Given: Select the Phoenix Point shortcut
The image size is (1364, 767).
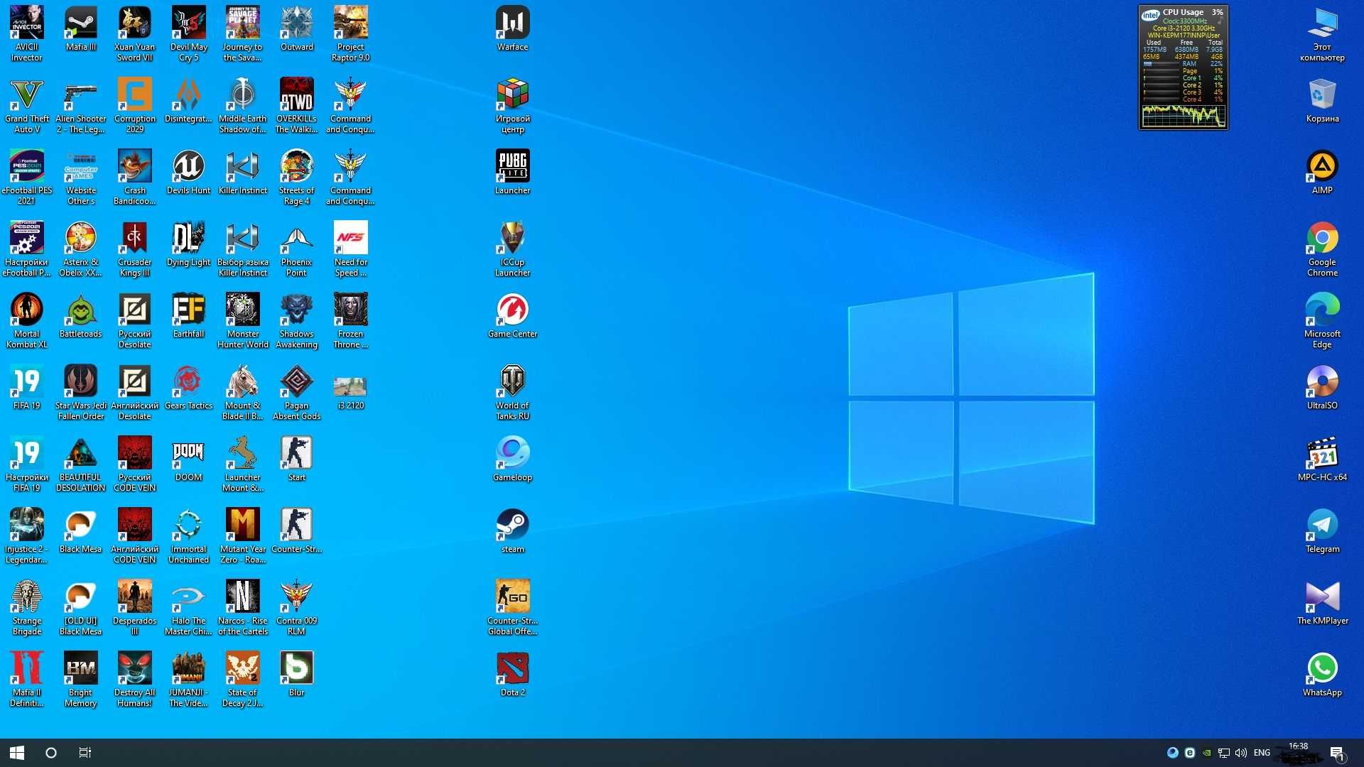Looking at the screenshot, I should tap(297, 249).
